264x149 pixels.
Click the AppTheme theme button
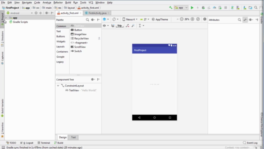(160, 19)
